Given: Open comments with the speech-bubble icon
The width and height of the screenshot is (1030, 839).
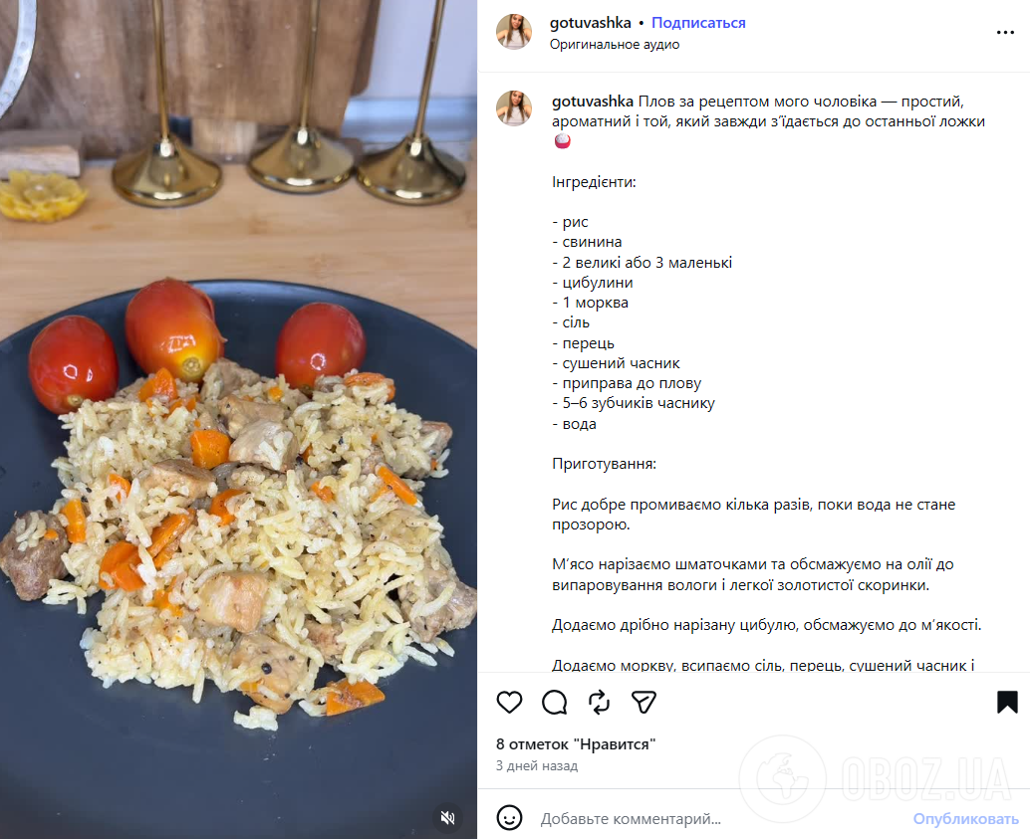Looking at the screenshot, I should 554,702.
